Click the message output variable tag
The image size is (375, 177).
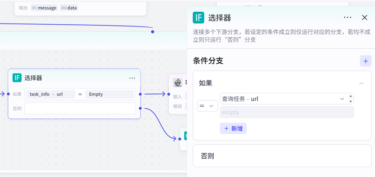point(44,8)
